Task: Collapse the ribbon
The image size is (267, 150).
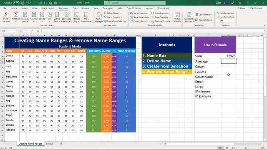Action: coord(264,25)
